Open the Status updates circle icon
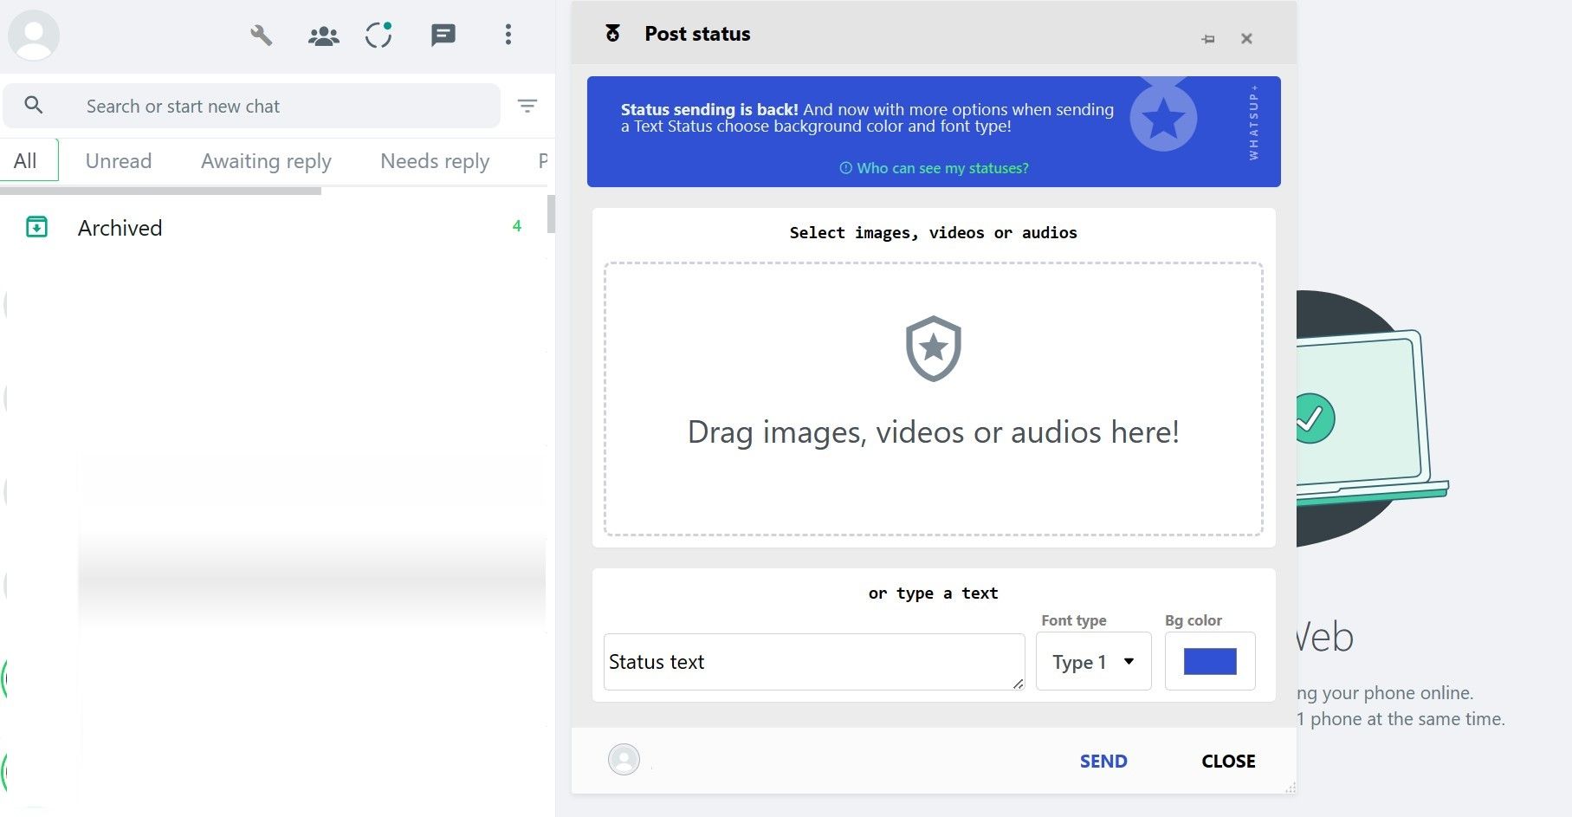Viewport: 1572px width, 817px height. (x=378, y=36)
